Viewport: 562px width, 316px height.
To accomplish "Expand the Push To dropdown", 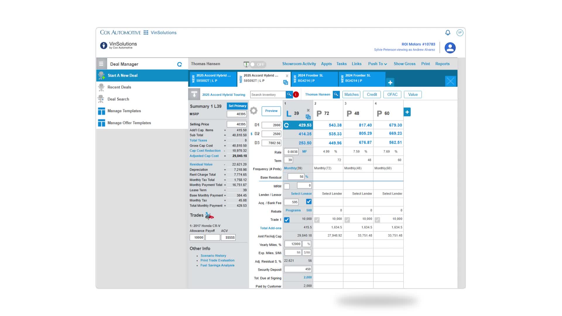I will (x=377, y=64).
